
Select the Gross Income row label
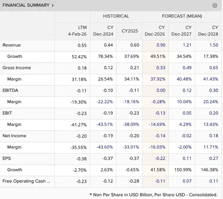point(16,68)
